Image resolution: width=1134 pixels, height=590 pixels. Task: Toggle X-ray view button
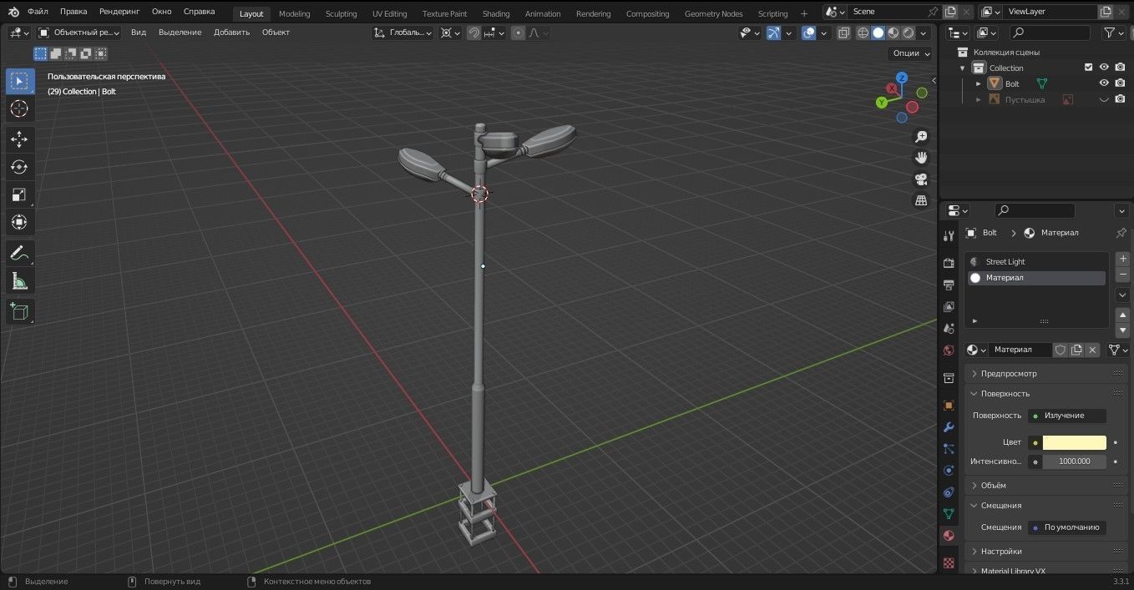[843, 33]
